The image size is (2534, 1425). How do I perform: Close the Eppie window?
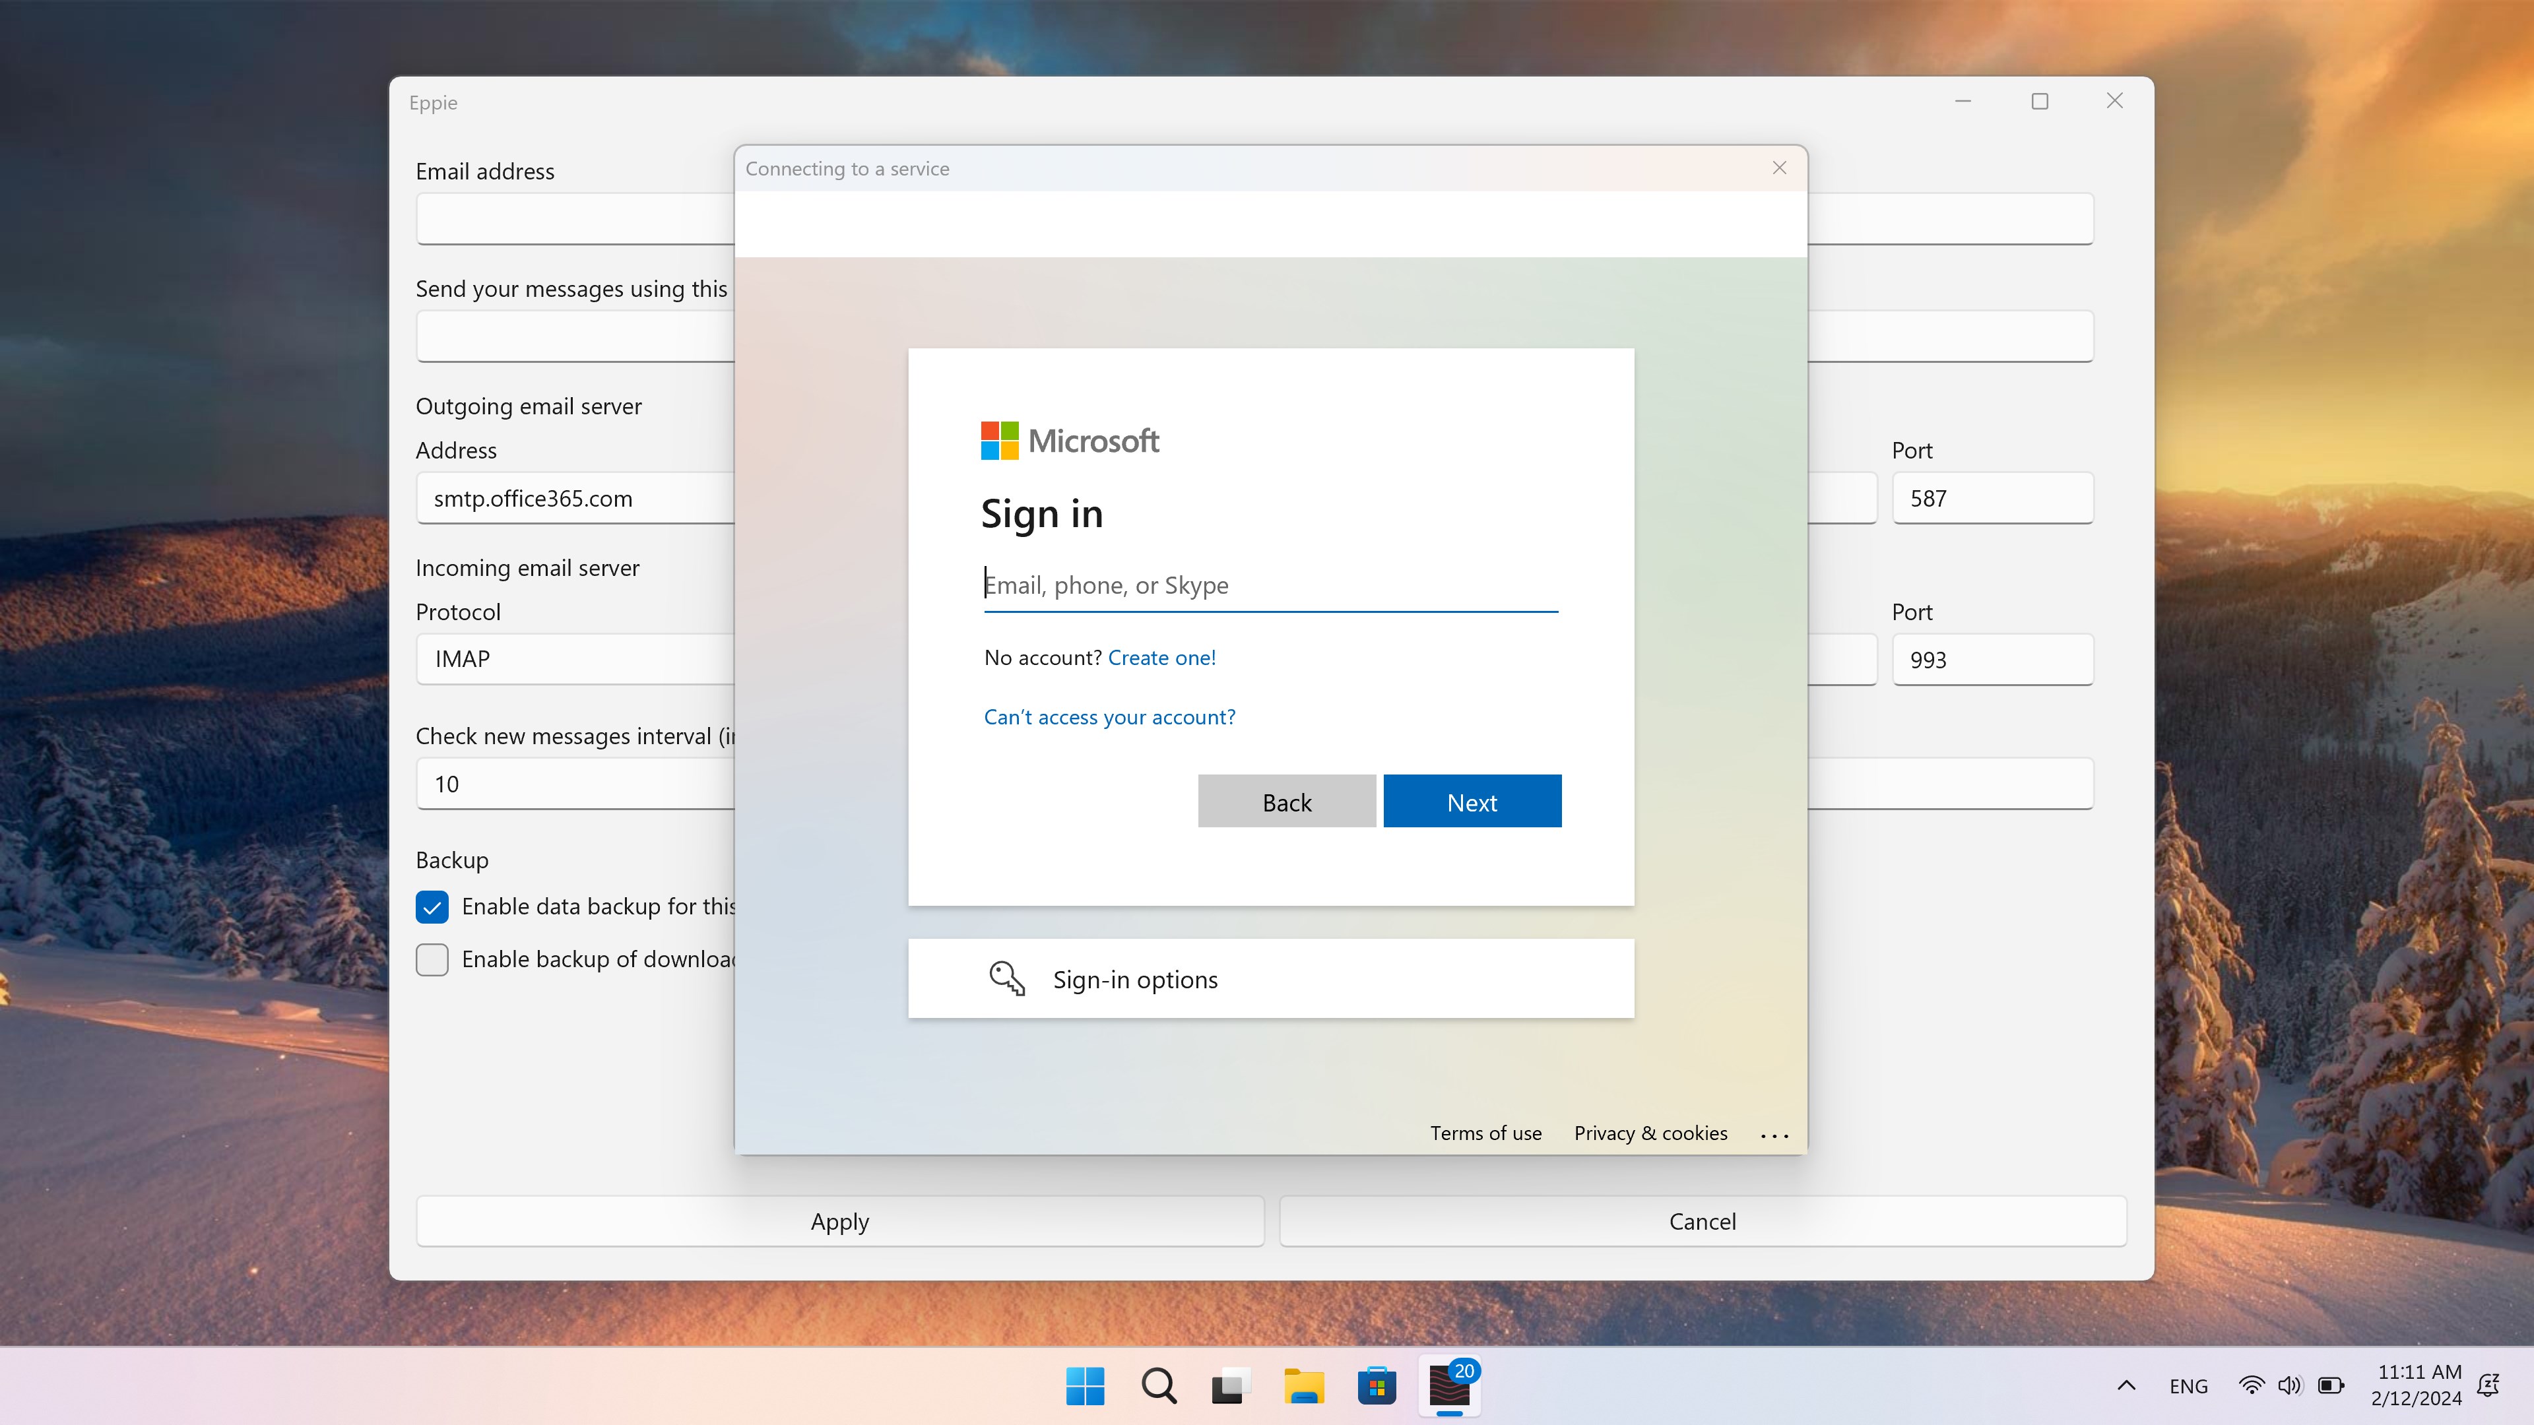click(x=2115, y=102)
